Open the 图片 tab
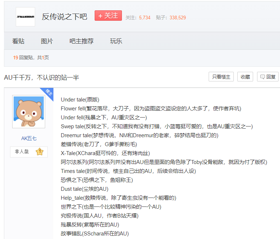280x239 pixels. (47, 41)
